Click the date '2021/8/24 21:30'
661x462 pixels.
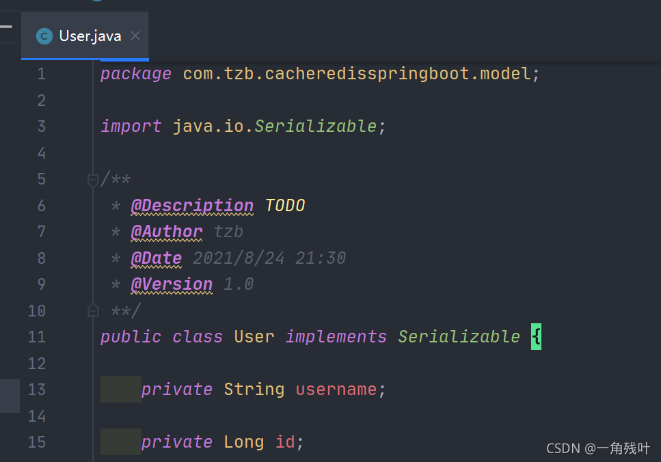click(x=269, y=258)
